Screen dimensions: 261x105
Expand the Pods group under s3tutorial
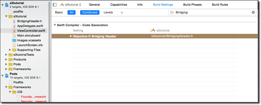pos(6,64)
